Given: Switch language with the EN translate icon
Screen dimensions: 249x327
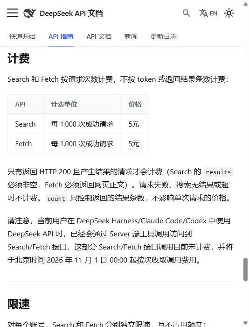Looking at the screenshot, I should click(x=208, y=13).
